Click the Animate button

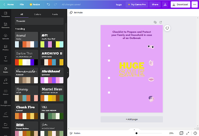point(76,12)
